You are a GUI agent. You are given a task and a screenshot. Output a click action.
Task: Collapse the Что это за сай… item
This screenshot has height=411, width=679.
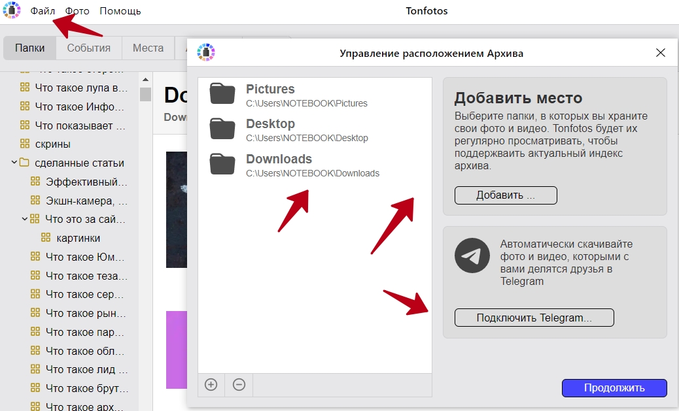click(x=25, y=219)
